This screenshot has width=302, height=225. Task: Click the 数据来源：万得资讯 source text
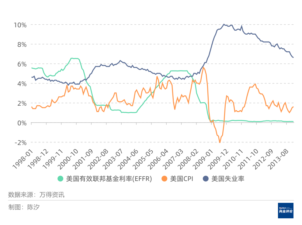(36, 195)
